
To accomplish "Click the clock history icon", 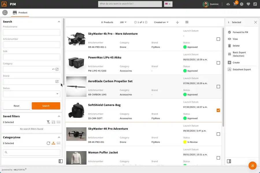I will (x=242, y=4).
